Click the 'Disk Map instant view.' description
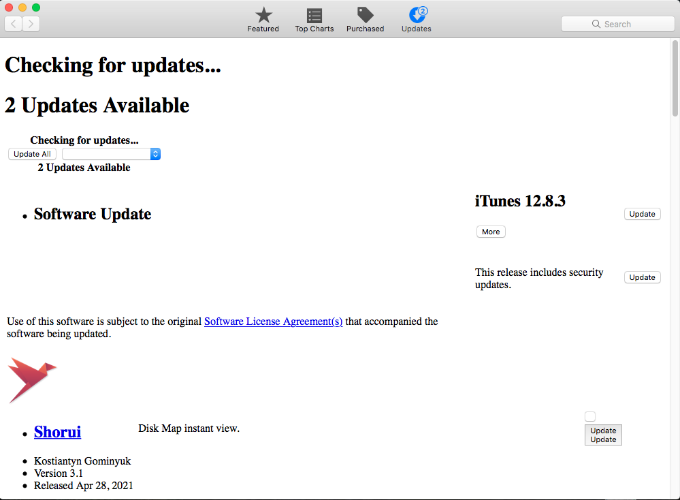Screen dimensions: 680x500 click(189, 428)
